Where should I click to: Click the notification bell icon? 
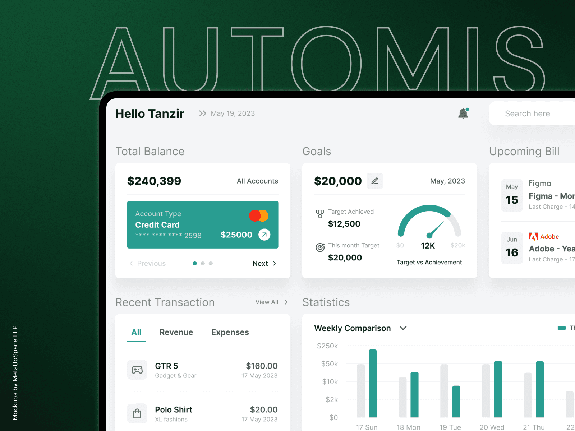pos(463,113)
